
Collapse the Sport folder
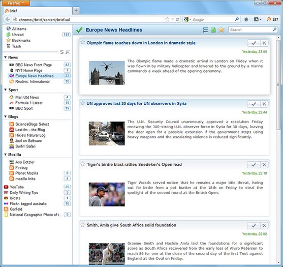tap(6, 90)
